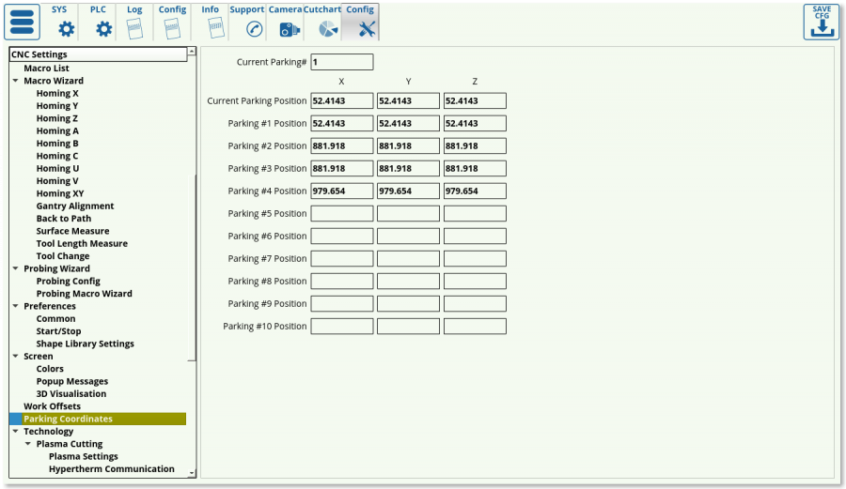This screenshot has height=489, width=846.
Task: Open Probing Config settings
Action: (x=68, y=282)
